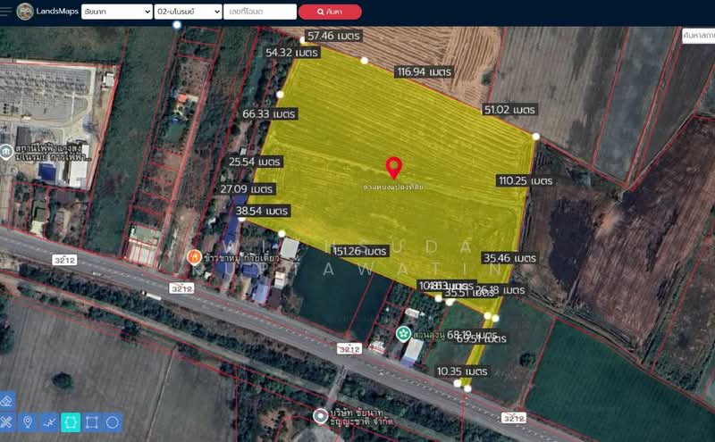The image size is (715, 442).
Task: Click the polygon vertex near 51.02 เมตร
Action: point(535,137)
